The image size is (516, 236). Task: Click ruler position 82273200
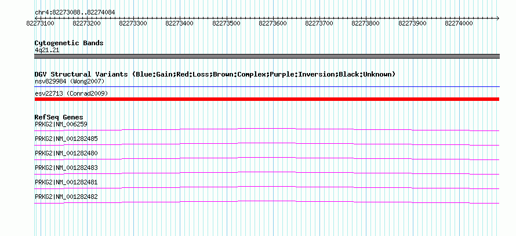pyautogui.click(x=87, y=23)
